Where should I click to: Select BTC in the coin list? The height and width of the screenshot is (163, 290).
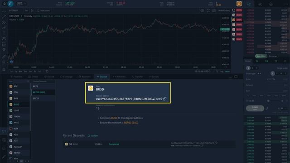(19, 86)
